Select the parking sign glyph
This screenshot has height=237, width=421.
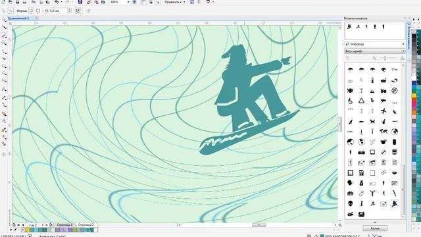[394, 91]
